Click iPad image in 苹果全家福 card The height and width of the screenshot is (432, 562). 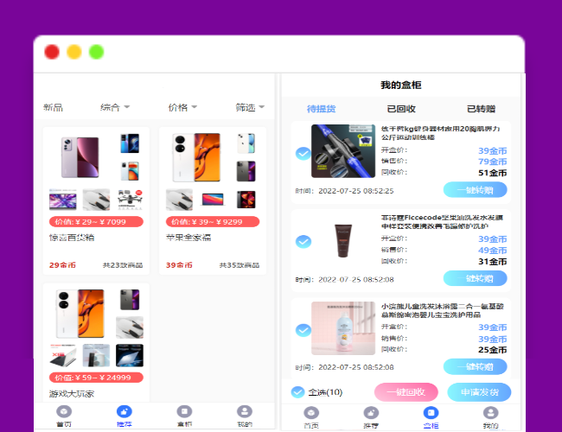point(246,200)
